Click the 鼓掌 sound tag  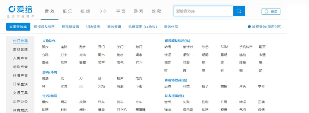pos(83,63)
